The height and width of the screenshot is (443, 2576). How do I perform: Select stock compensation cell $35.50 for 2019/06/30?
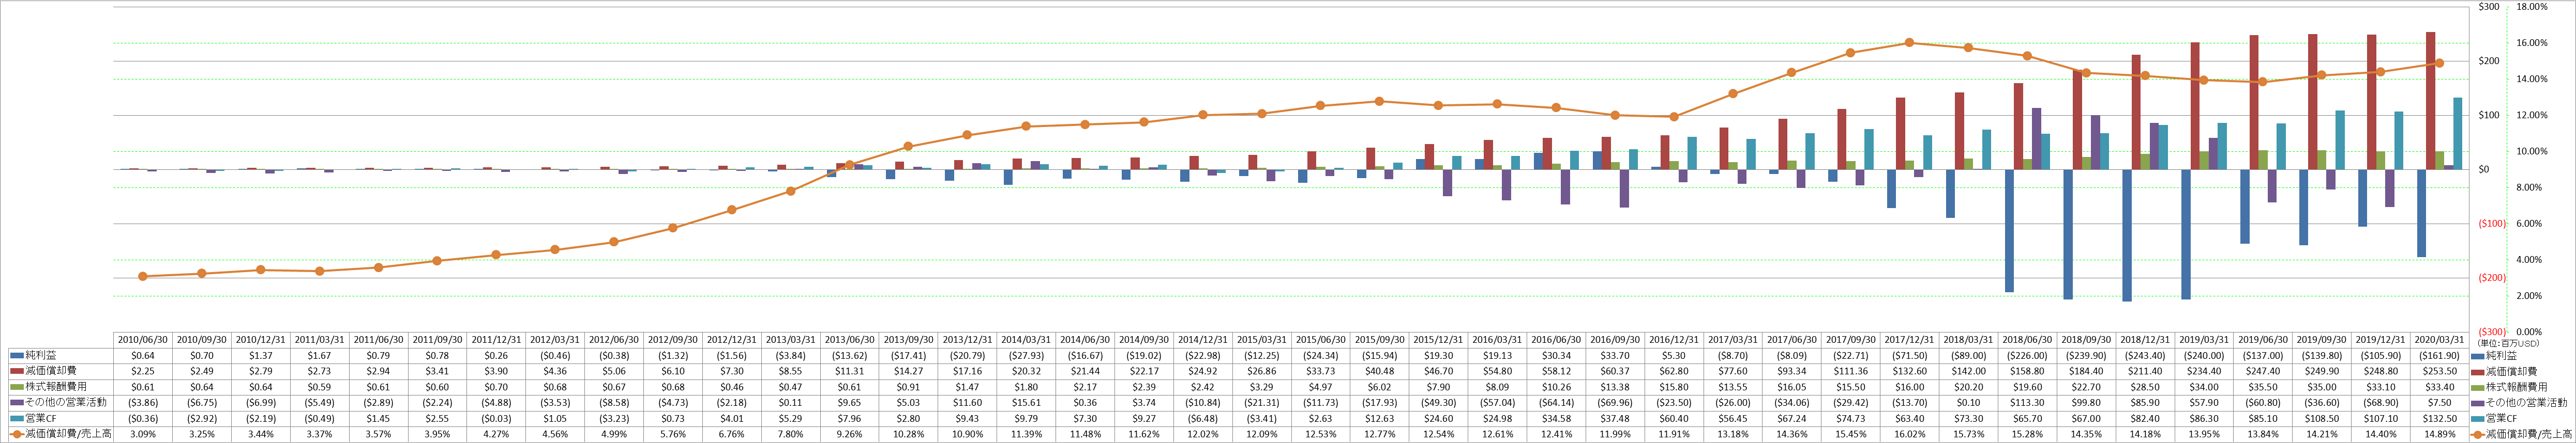coord(2263,387)
